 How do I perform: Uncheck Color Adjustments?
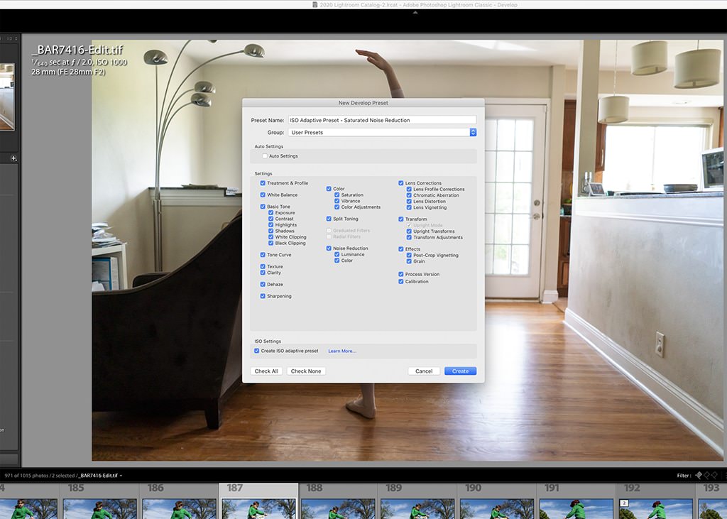tap(337, 207)
